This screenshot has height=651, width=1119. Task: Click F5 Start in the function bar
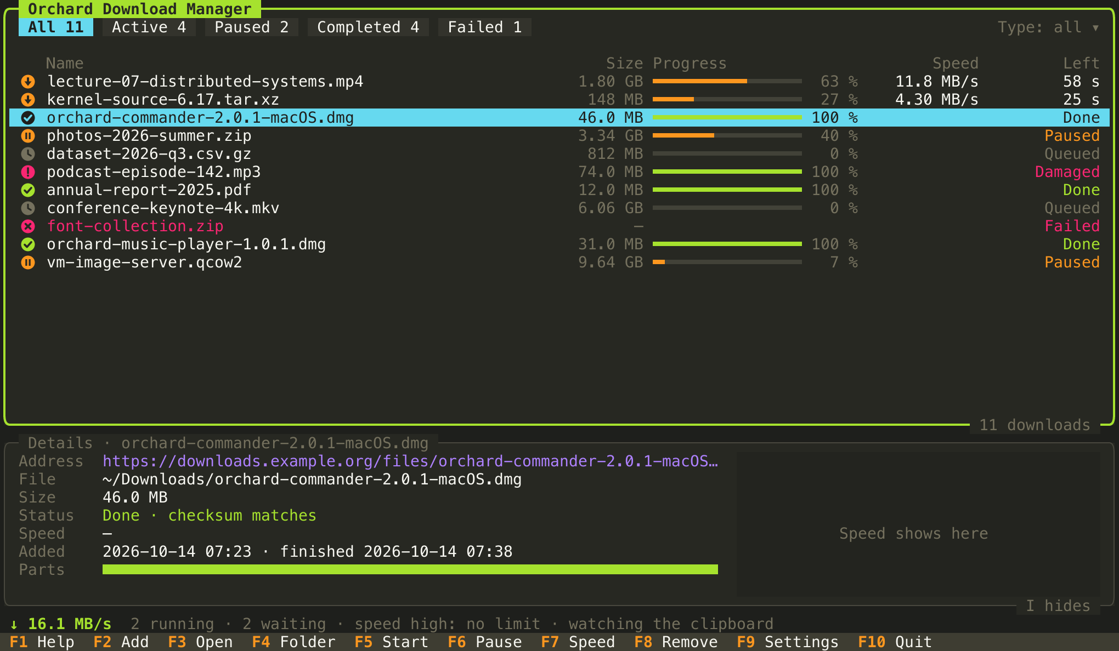pos(392,642)
